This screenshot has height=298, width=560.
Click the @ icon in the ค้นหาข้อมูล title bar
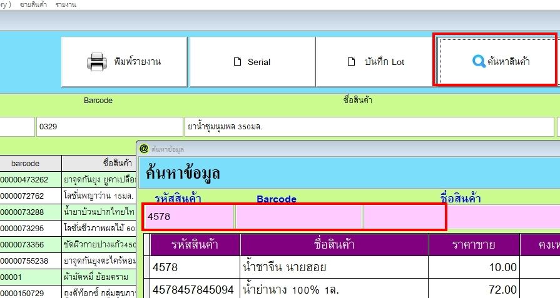point(144,149)
